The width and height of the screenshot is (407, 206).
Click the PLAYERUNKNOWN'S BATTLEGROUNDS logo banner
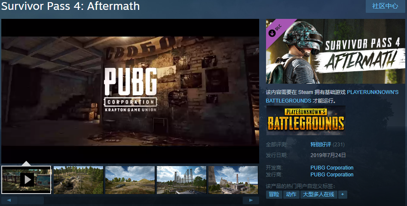[x=306, y=120]
